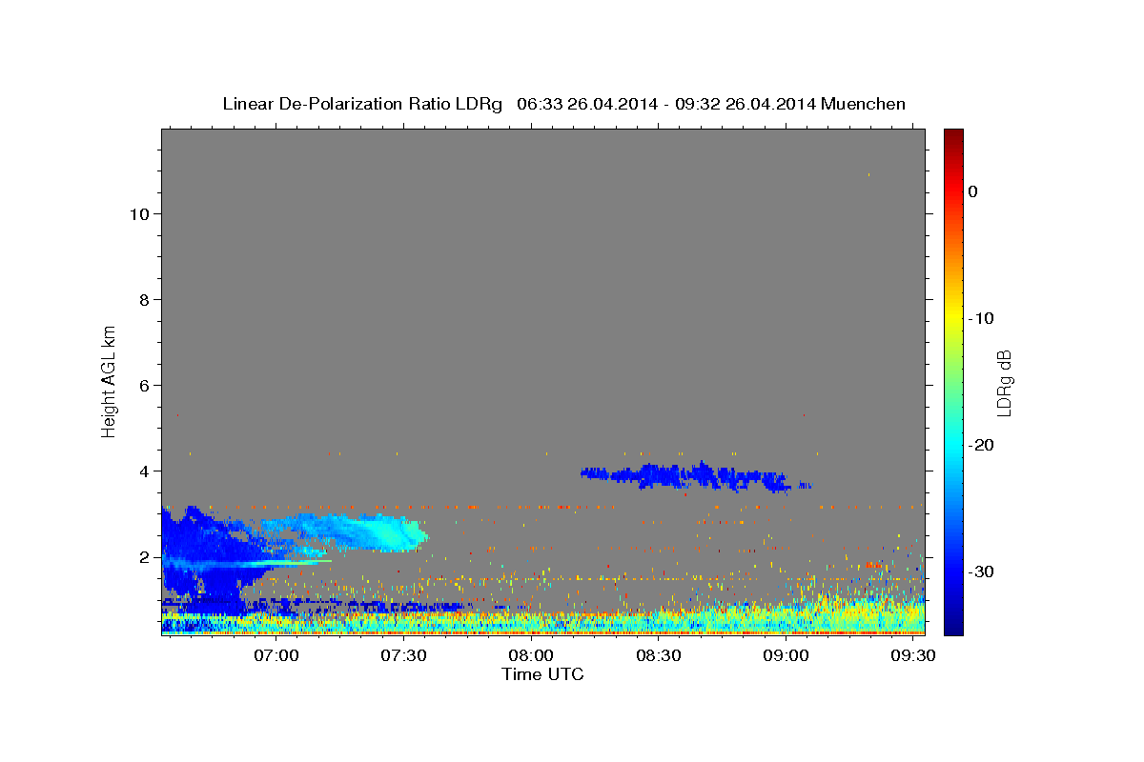Click the plot title "Linear De-Polarization Ratio LDRg"

[362, 104]
